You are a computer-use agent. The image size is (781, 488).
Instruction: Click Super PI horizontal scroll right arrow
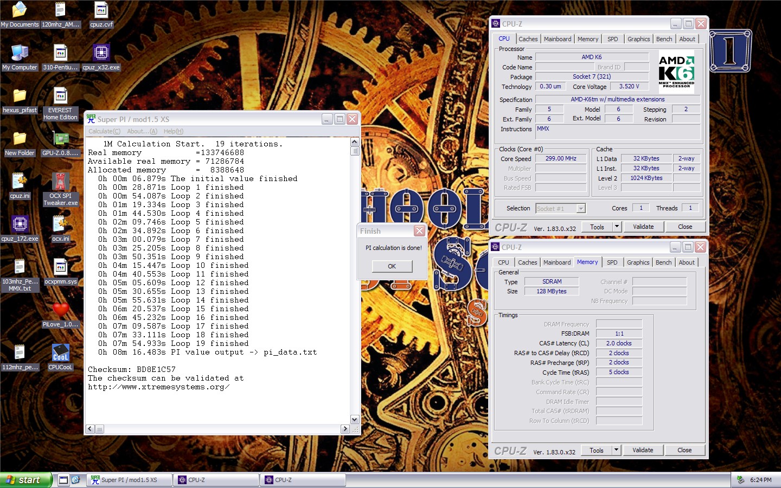pyautogui.click(x=345, y=429)
